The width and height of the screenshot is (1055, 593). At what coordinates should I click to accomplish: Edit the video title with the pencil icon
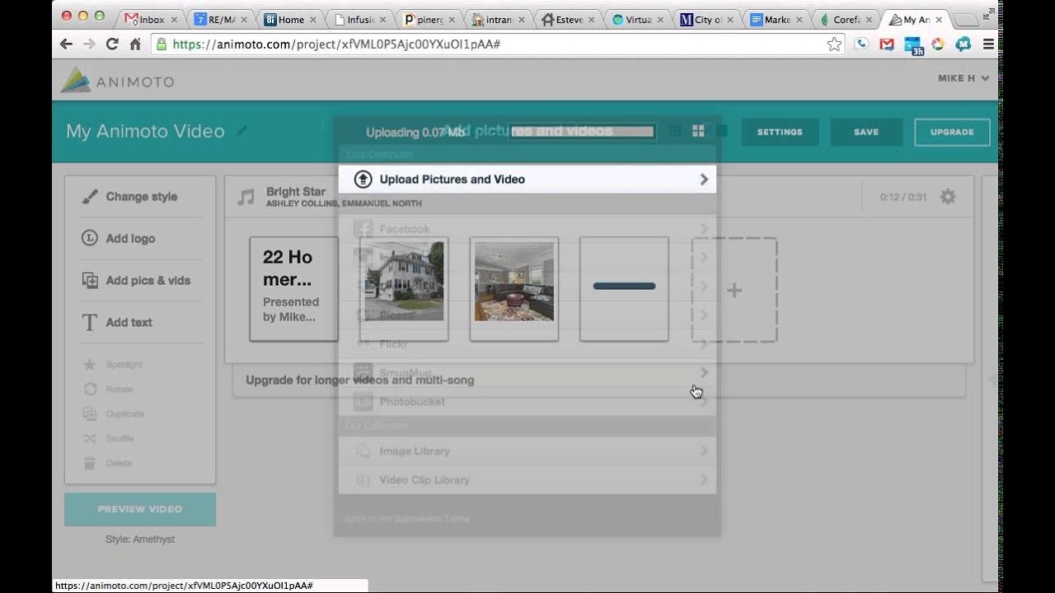241,131
